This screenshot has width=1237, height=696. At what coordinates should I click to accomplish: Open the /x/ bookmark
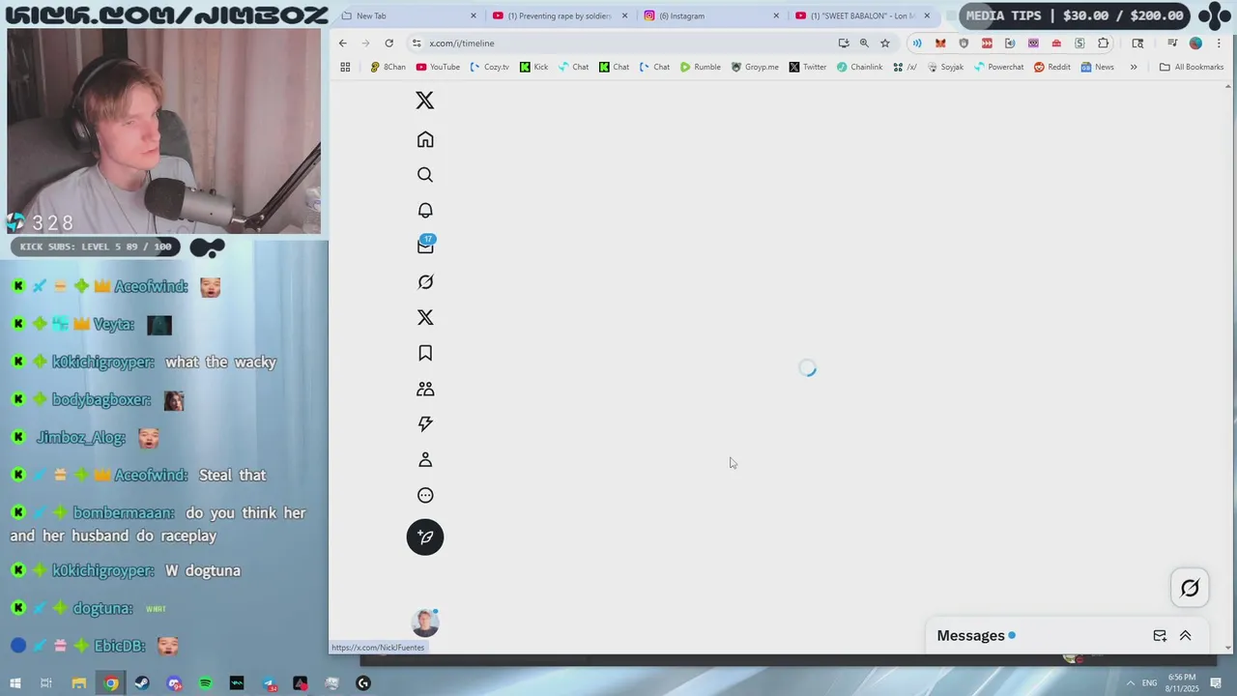click(905, 67)
